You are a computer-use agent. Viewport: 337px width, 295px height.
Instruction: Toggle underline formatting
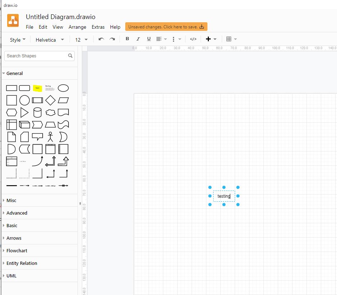point(149,39)
